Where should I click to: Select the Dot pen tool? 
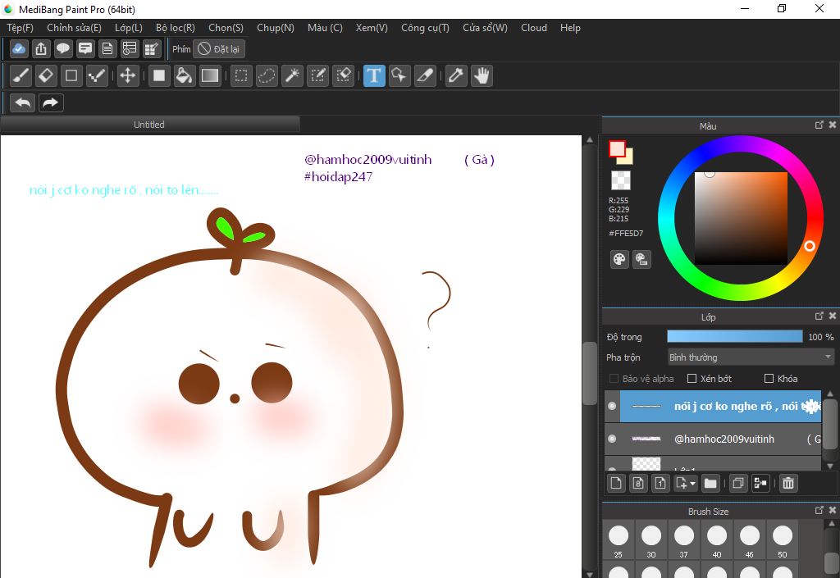click(97, 75)
